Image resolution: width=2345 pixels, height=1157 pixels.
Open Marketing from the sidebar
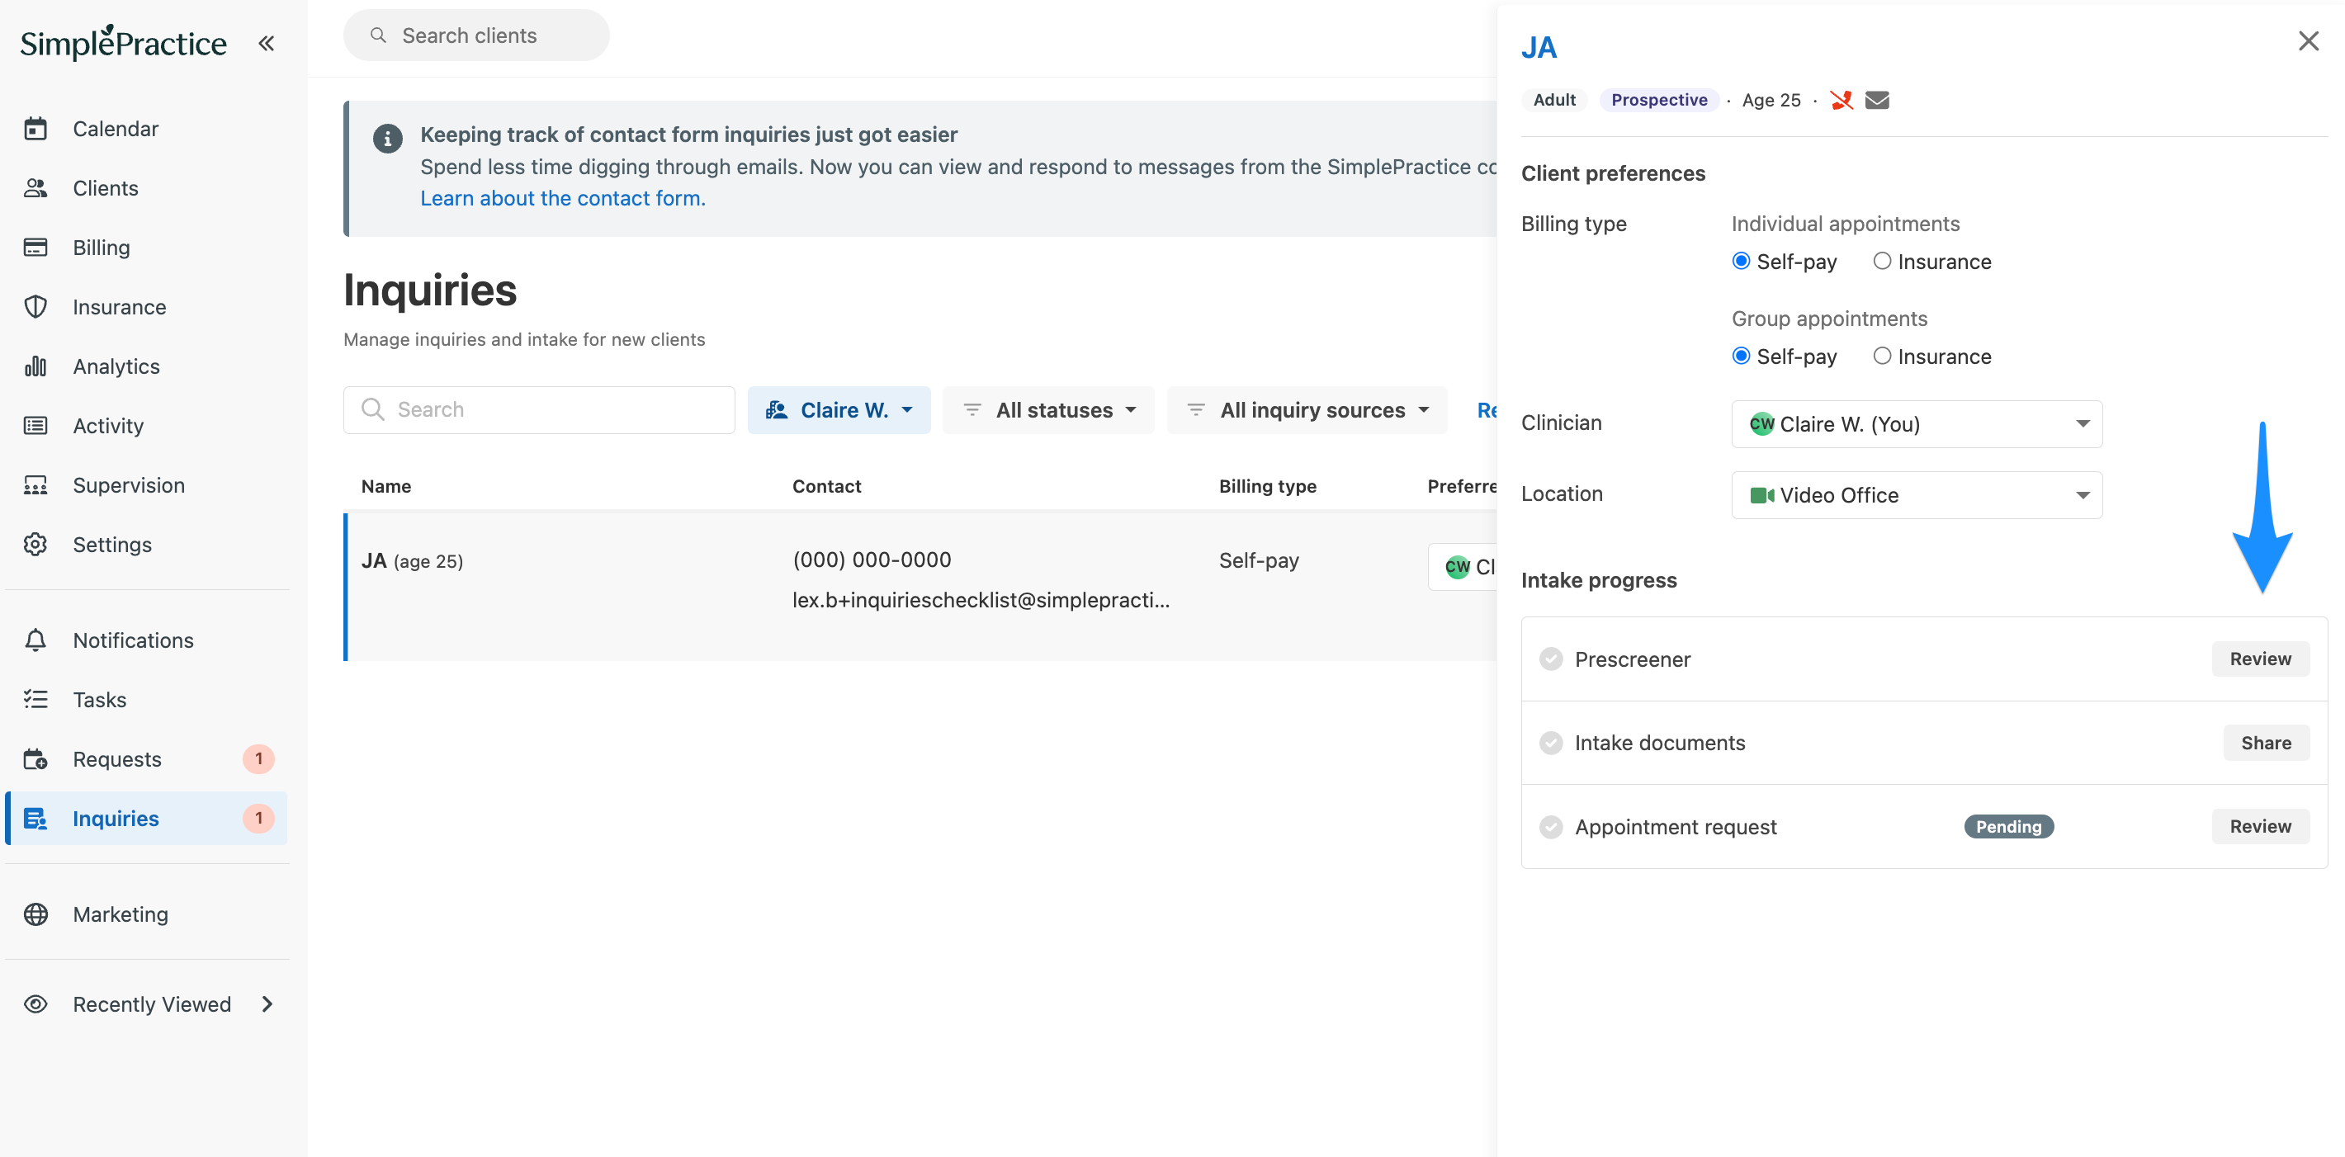121,914
